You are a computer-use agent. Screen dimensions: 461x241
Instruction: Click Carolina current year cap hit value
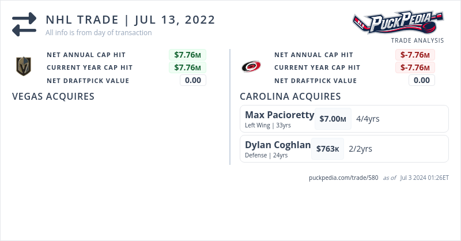(415, 67)
